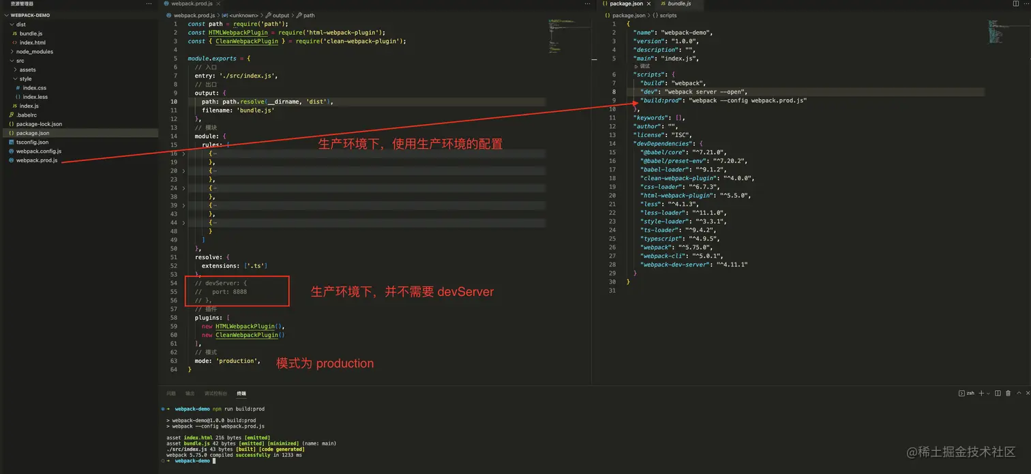Open index.html in the explorer tree
Image resolution: width=1031 pixels, height=474 pixels.
click(x=32, y=42)
